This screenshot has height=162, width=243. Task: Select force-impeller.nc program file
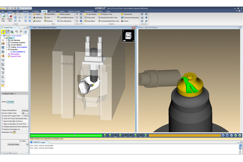point(19,52)
